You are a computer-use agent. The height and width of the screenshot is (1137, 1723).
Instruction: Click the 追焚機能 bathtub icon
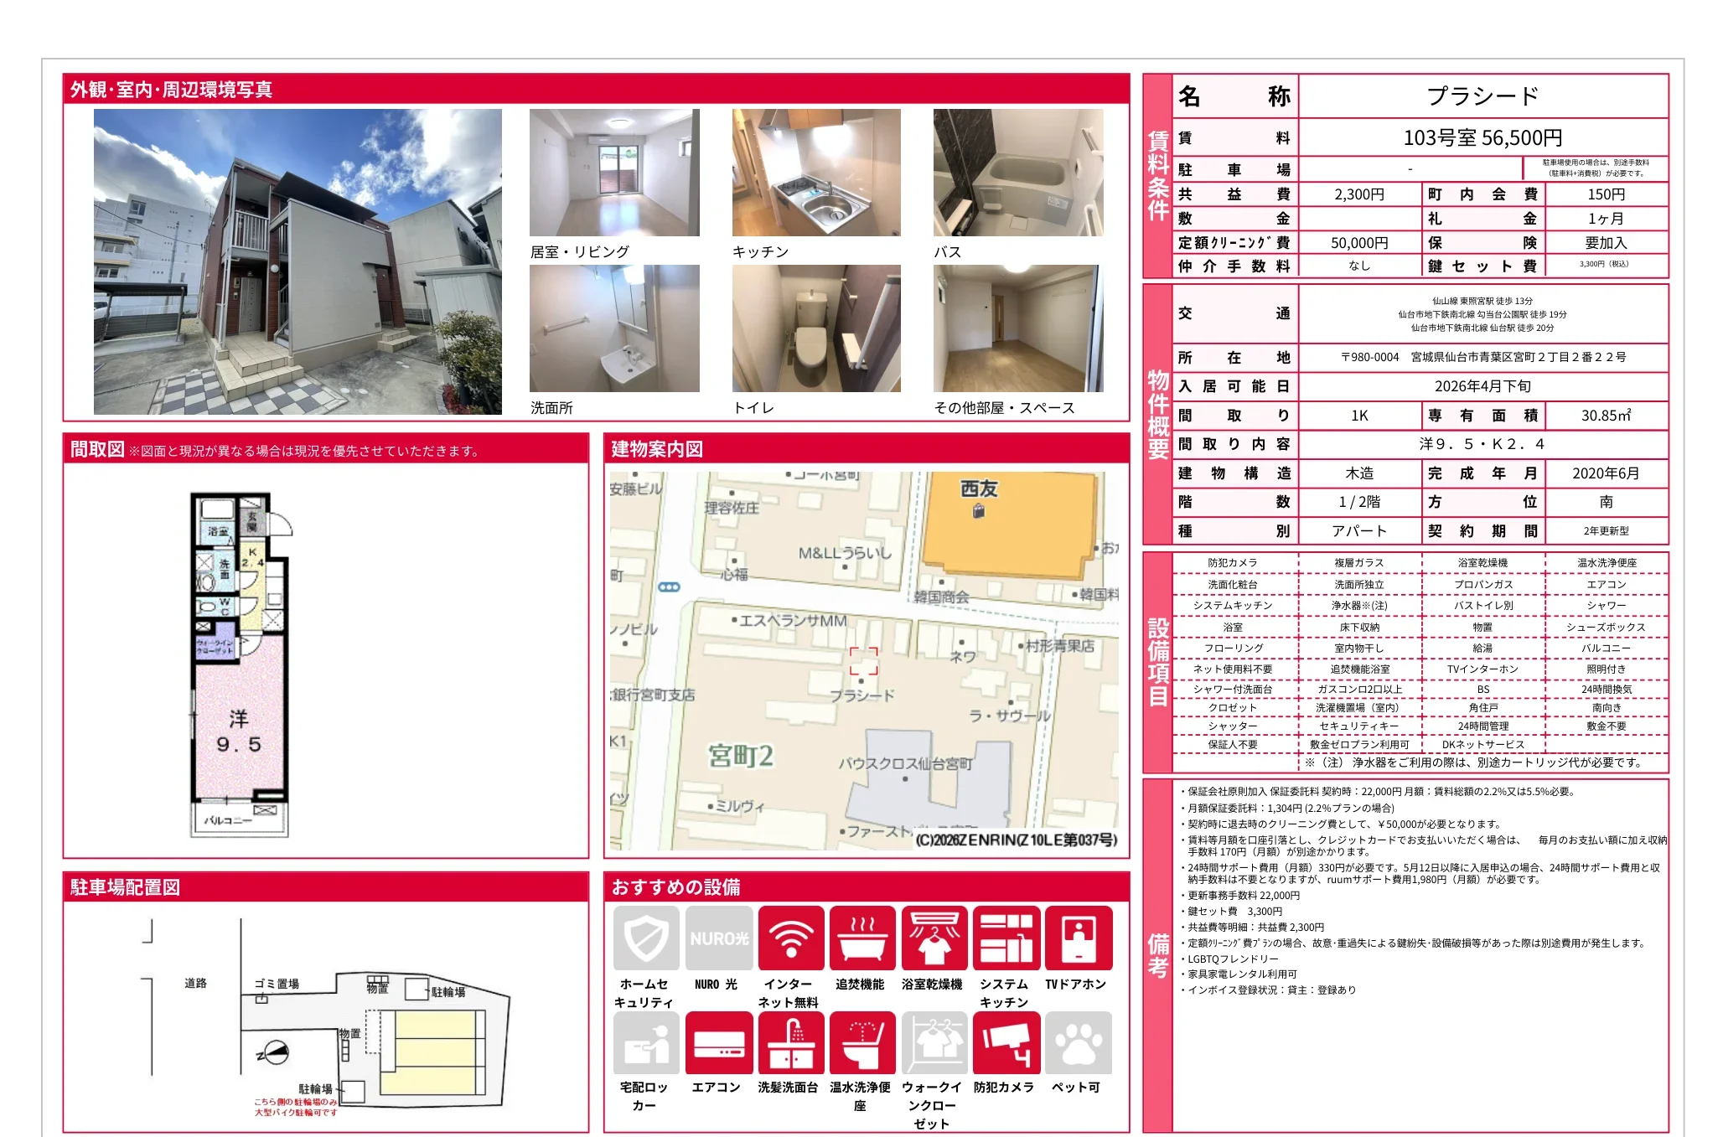pos(862,938)
